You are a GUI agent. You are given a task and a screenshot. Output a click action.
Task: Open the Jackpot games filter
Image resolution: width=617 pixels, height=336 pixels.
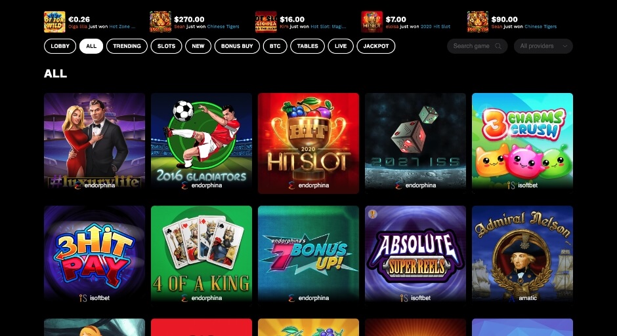376,47
